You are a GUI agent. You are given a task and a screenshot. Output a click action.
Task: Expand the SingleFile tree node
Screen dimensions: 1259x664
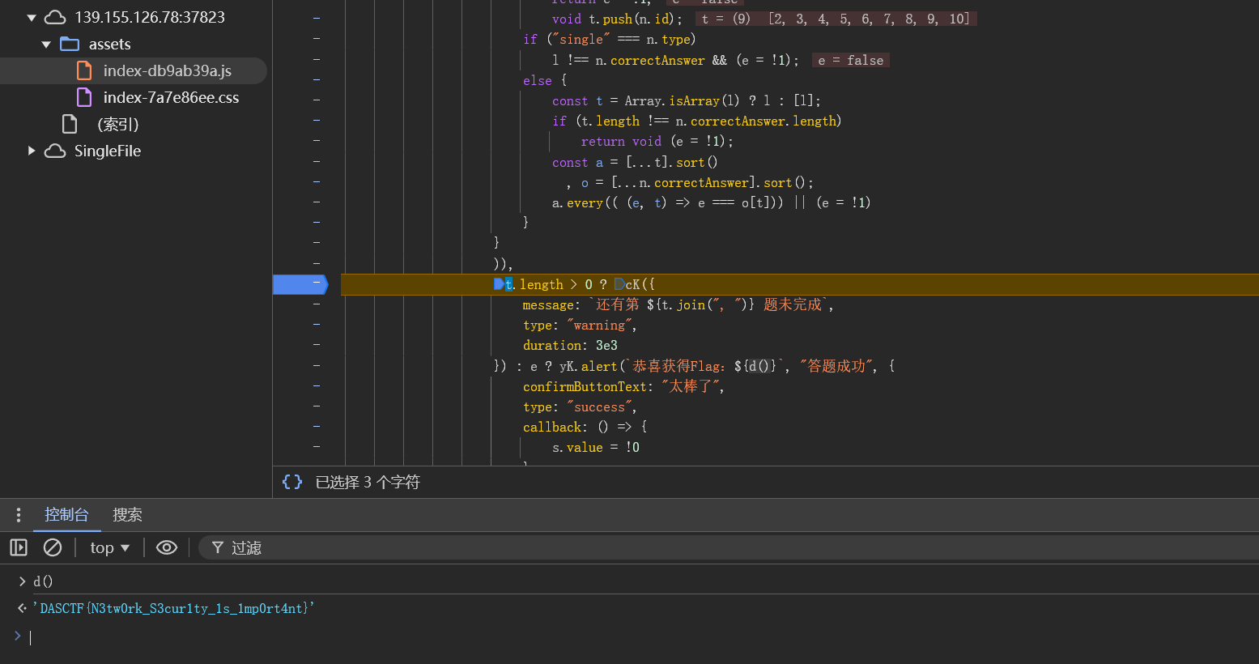(x=32, y=151)
